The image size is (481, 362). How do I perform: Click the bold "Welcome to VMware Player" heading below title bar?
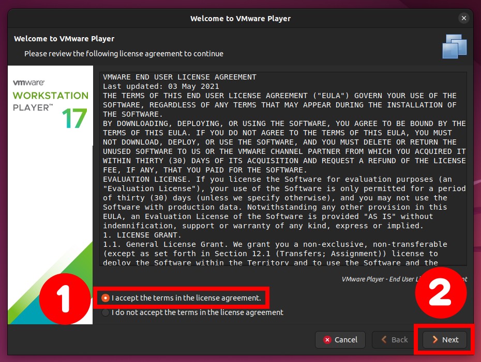point(64,39)
